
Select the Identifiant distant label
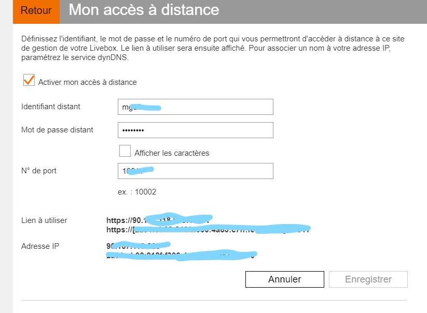point(49,107)
